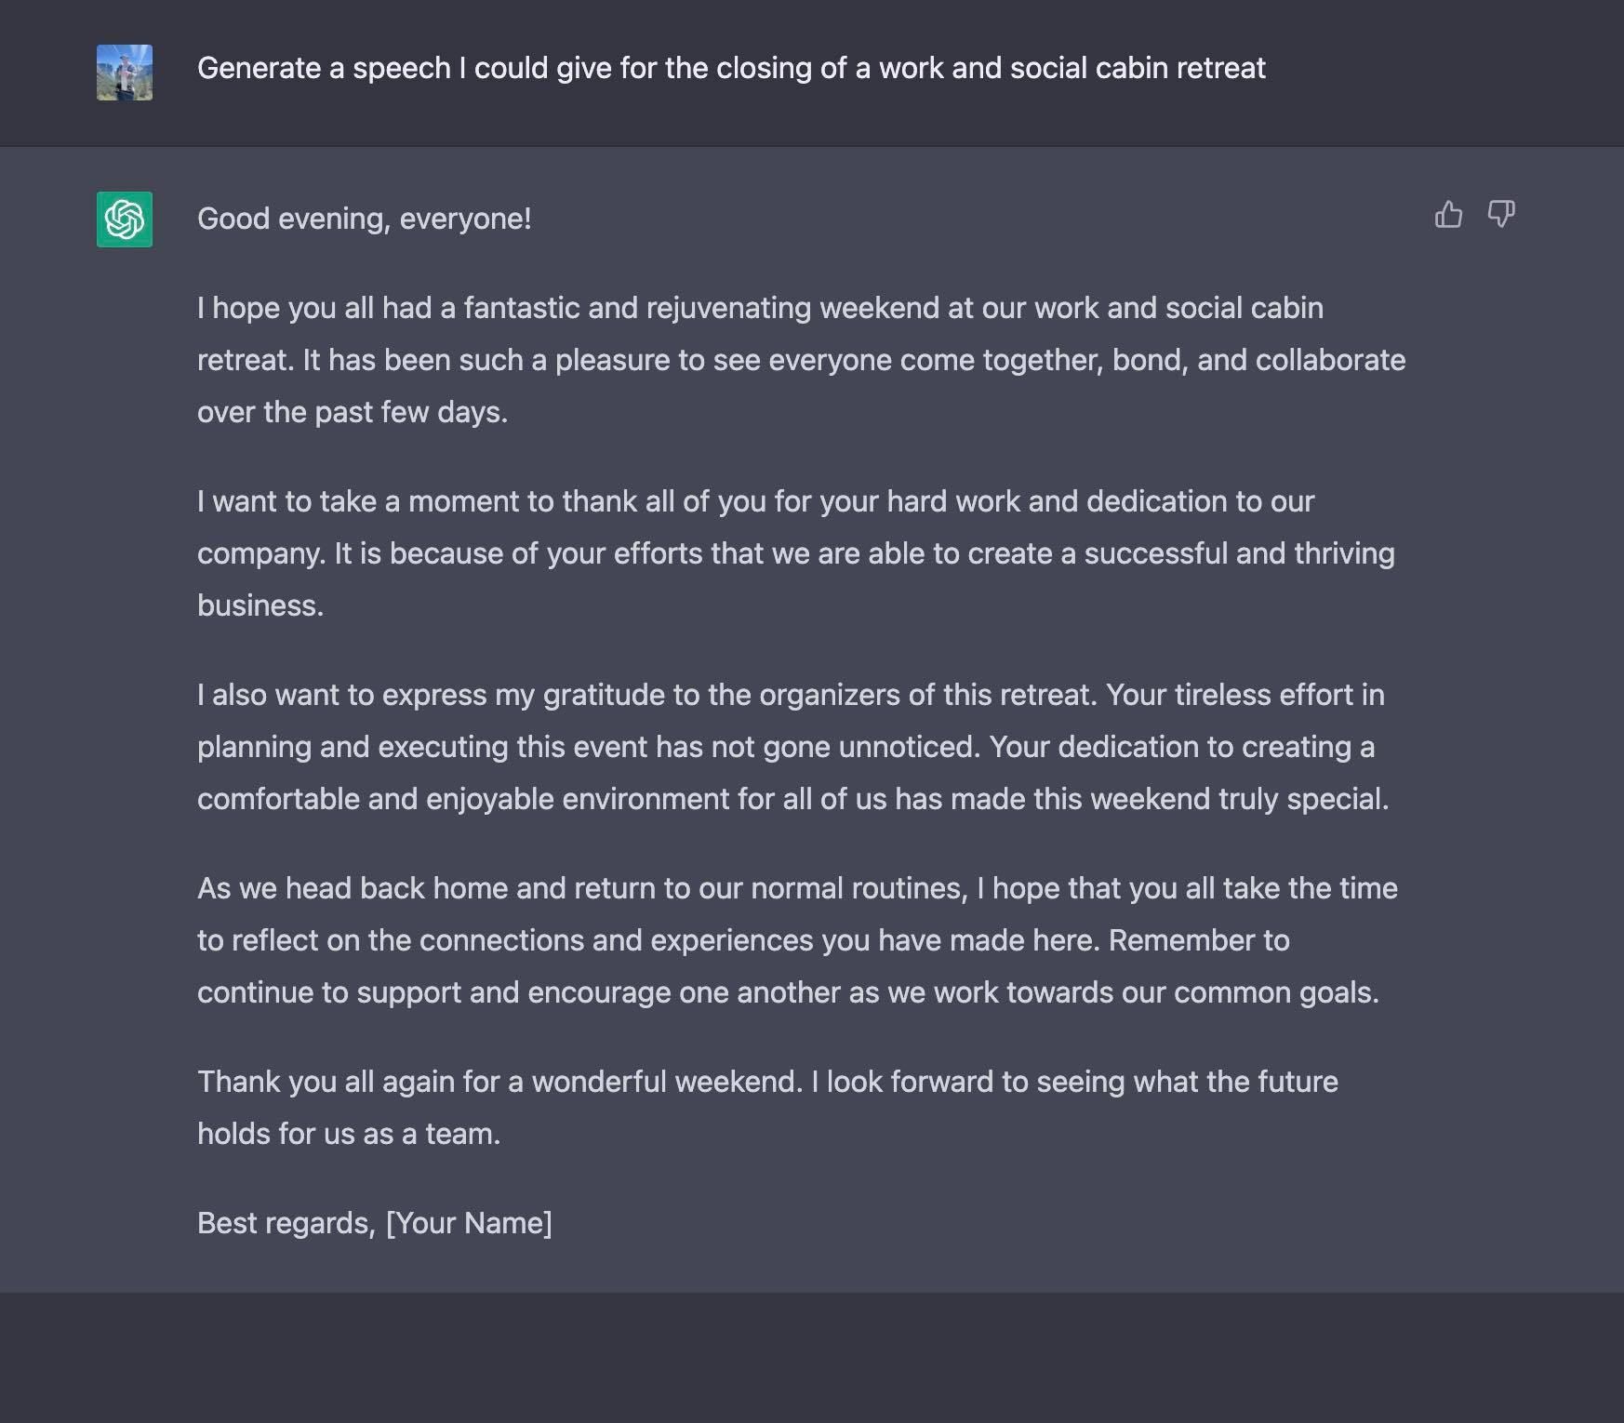The image size is (1624, 1423).
Task: Click the thumbs down feedback icon
Action: pos(1501,215)
